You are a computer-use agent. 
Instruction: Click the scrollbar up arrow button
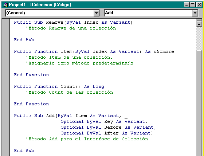[x=199, y=24]
